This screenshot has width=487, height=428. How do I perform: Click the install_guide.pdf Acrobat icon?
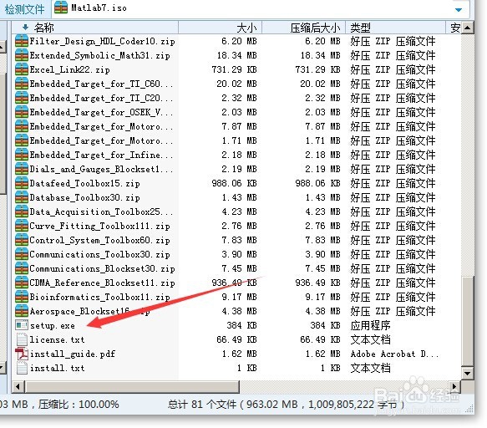click(22, 354)
